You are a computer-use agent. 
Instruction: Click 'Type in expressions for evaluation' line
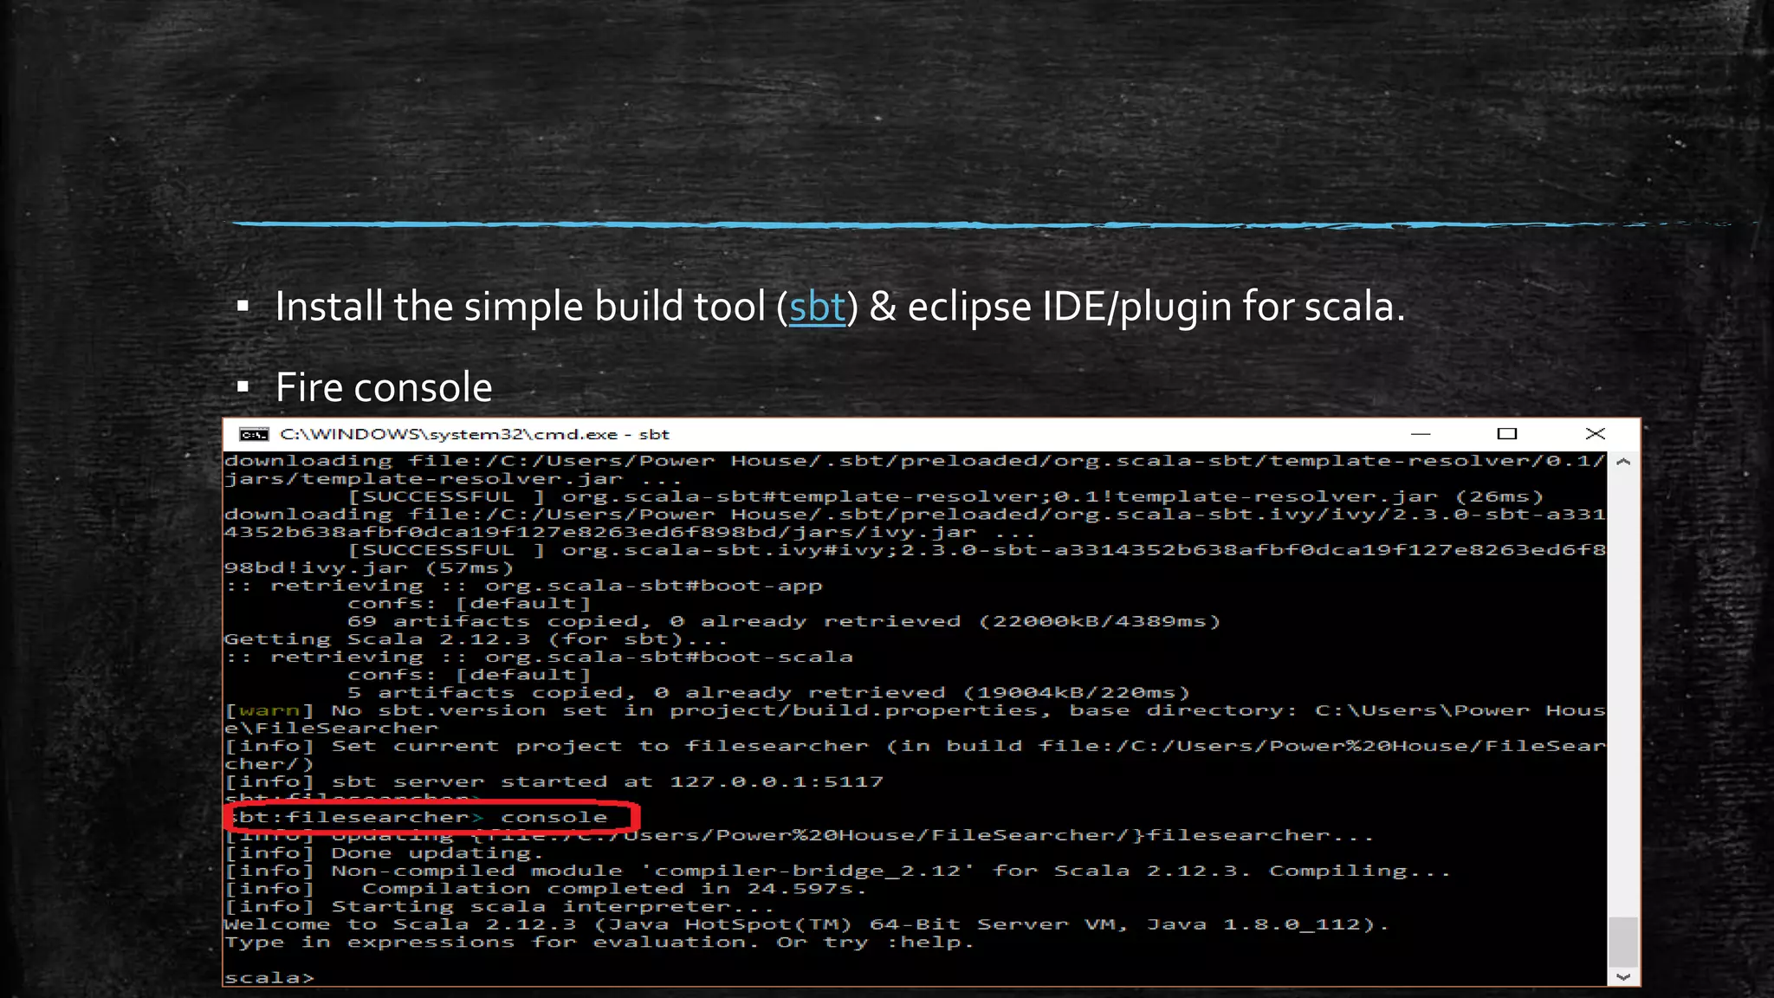pos(599,943)
